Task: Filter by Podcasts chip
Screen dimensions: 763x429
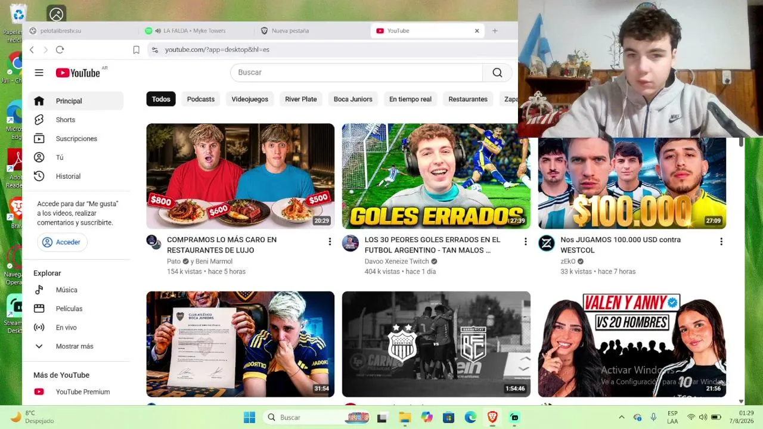Action: point(201,99)
